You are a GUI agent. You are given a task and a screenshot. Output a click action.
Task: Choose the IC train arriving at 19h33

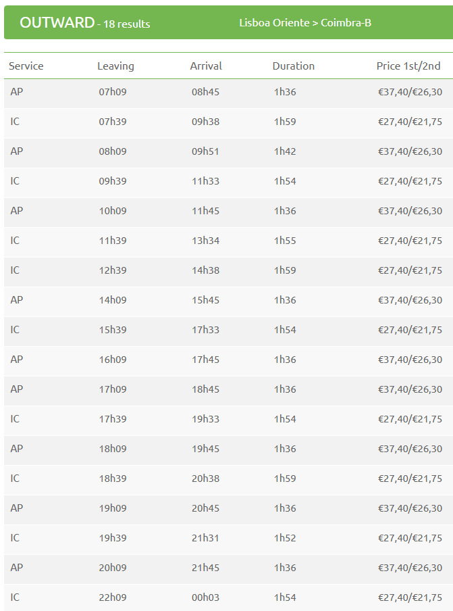(x=228, y=420)
